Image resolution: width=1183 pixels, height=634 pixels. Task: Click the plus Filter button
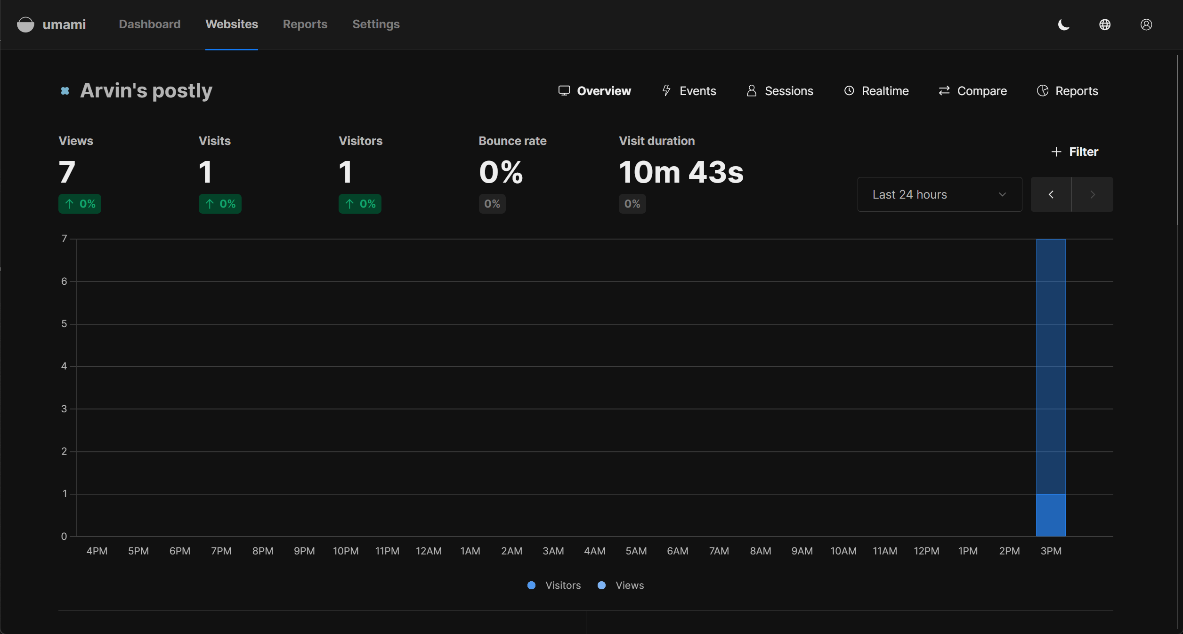point(1075,152)
